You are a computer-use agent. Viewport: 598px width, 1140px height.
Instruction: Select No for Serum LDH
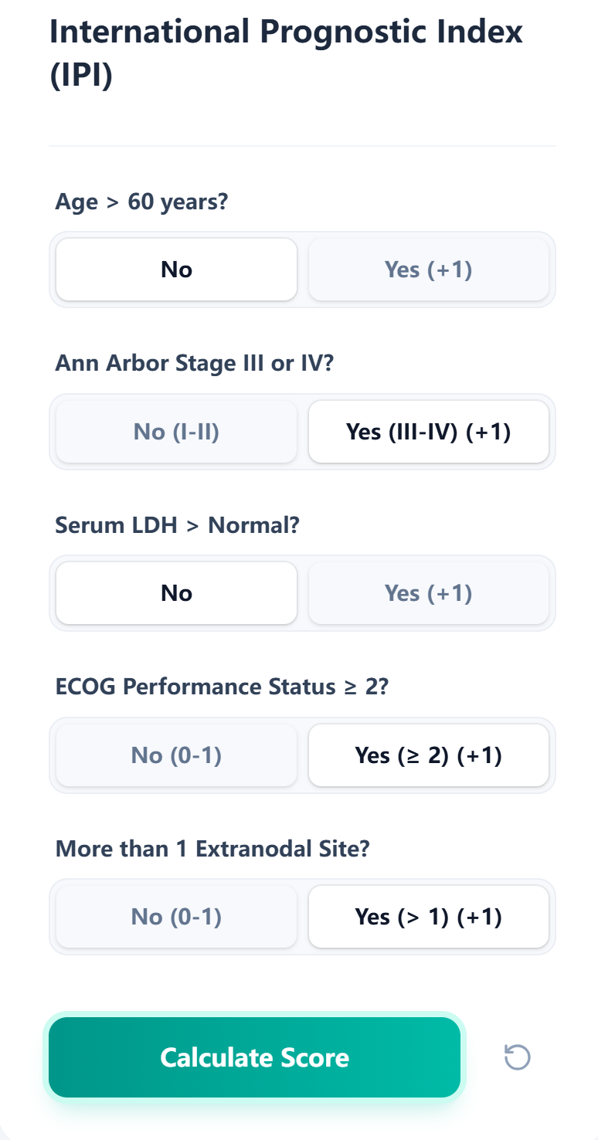176,593
